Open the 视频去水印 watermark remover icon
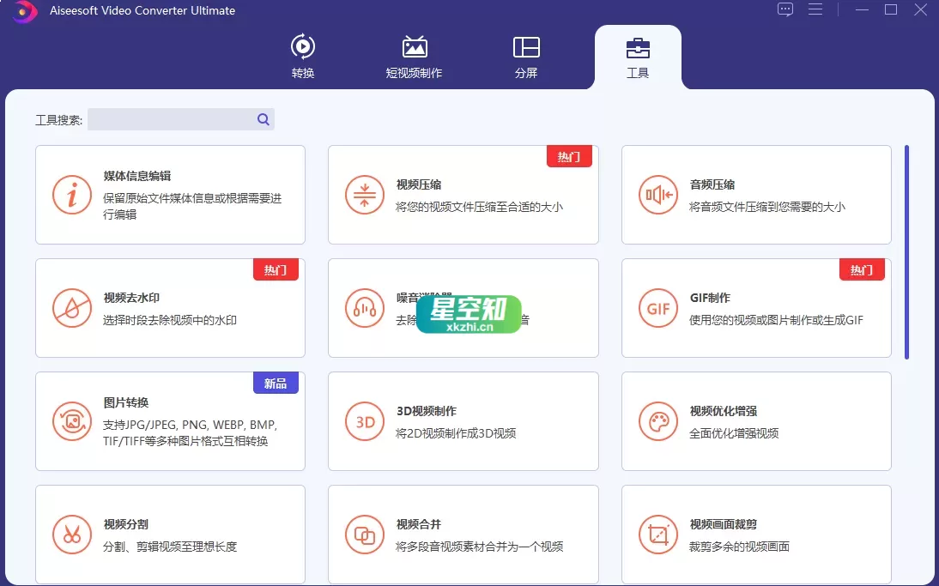This screenshot has height=586, width=939. click(72, 308)
